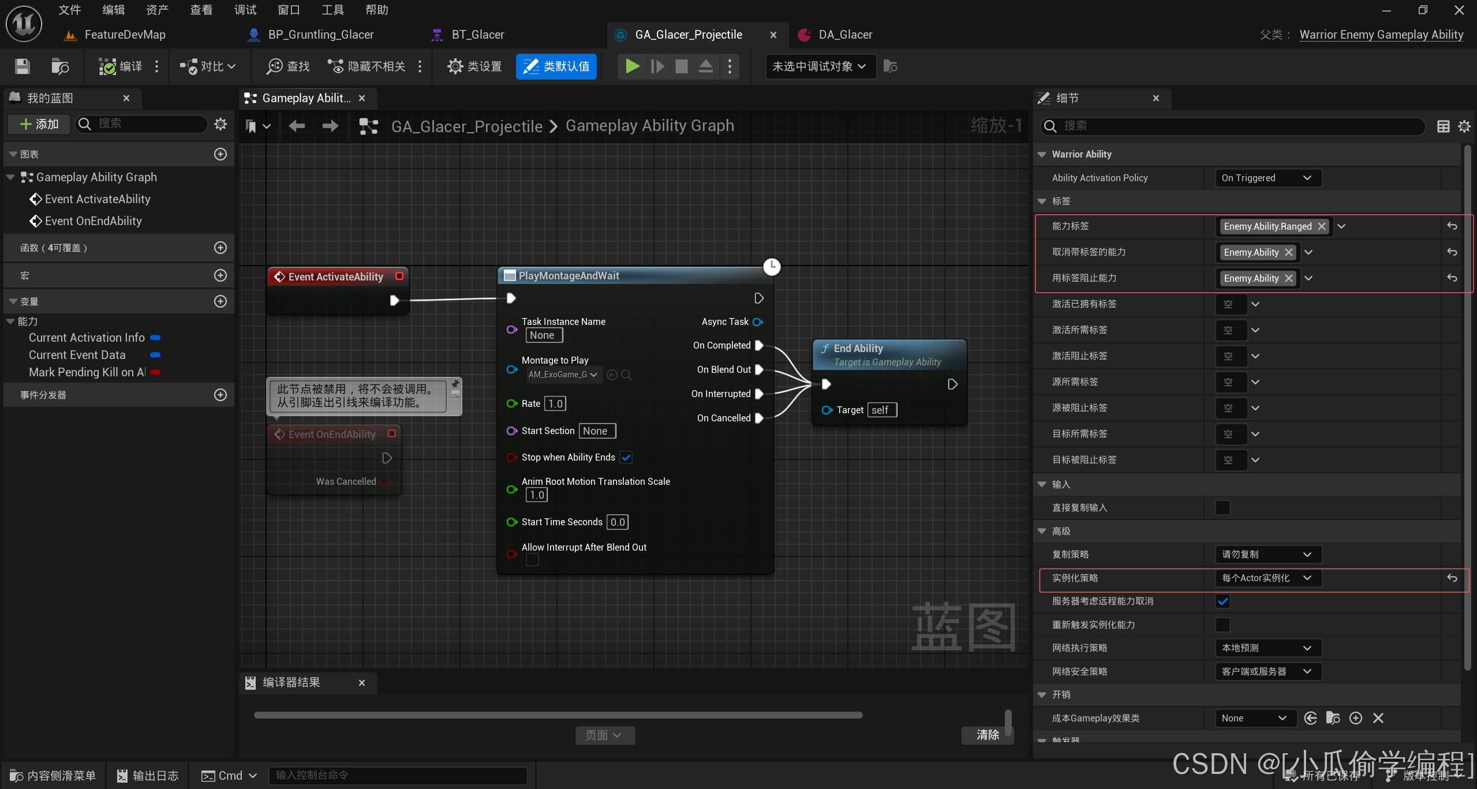Open details panel property matrix grid icon
The image size is (1477, 789).
coord(1443,126)
